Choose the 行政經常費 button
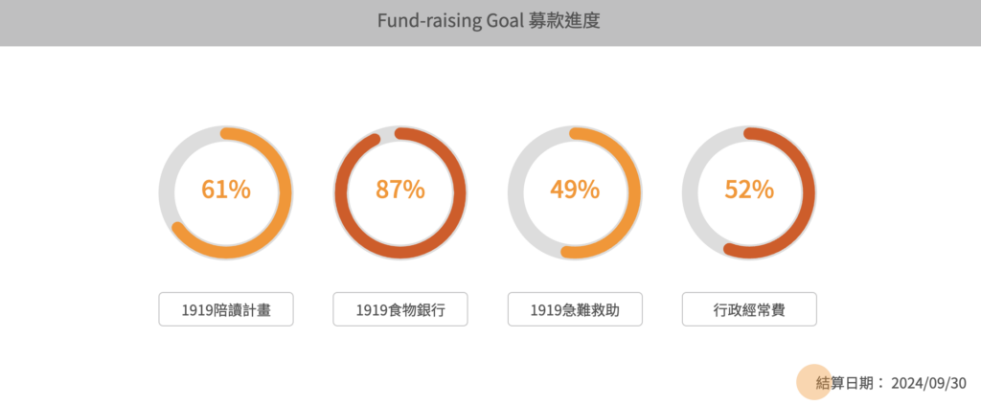981x405 pixels. click(x=749, y=309)
